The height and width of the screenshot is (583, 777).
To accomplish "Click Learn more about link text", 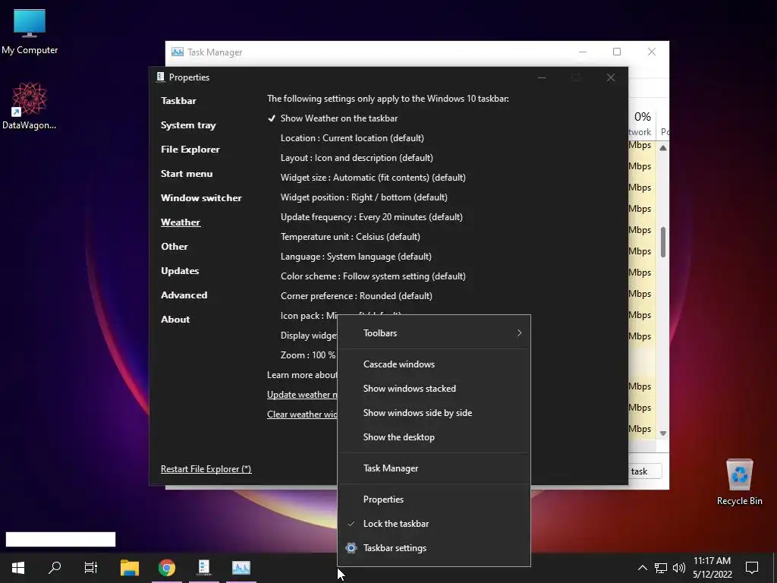I will point(302,375).
